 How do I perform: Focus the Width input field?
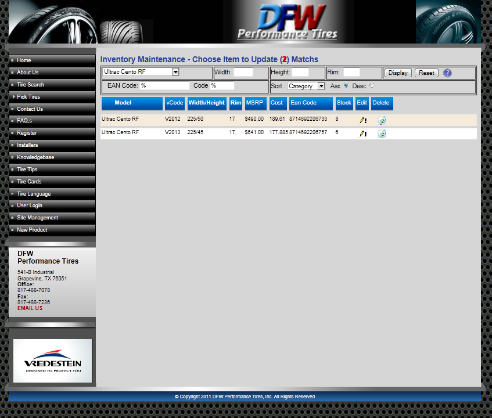[x=243, y=72]
